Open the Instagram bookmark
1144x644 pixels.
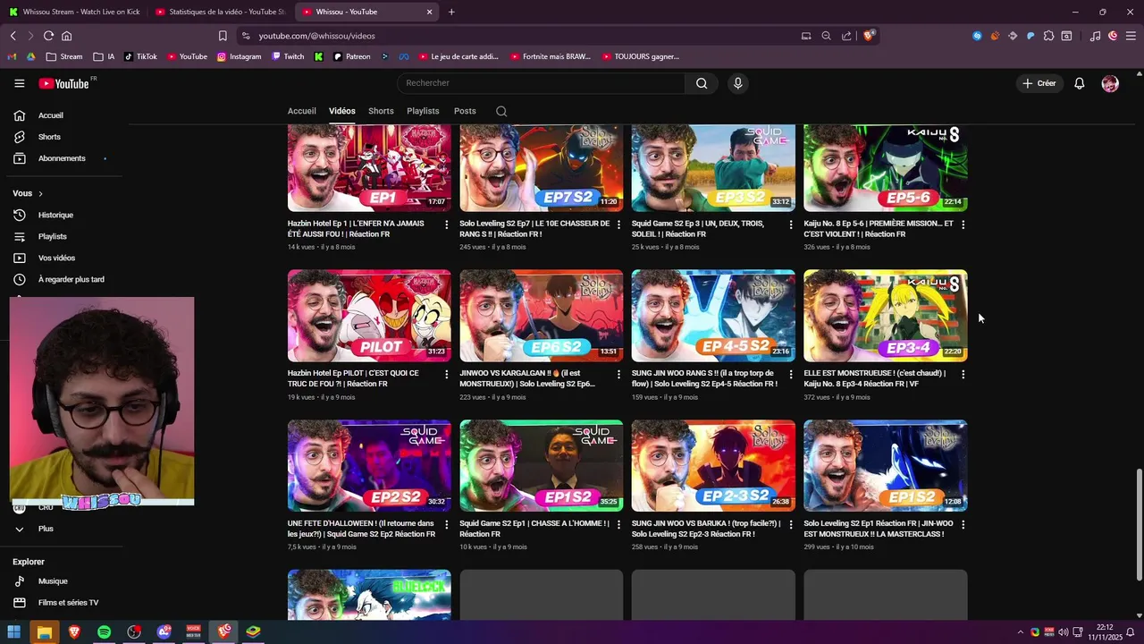click(239, 56)
